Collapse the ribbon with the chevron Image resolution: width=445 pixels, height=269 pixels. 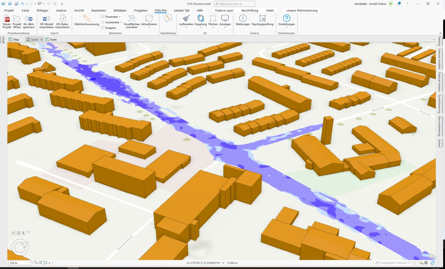pyautogui.click(x=440, y=33)
